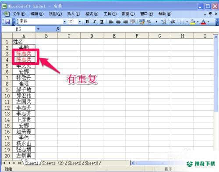Screen dimensions: 219x172
Task: Align cell text to the left
Action: tap(111, 22)
